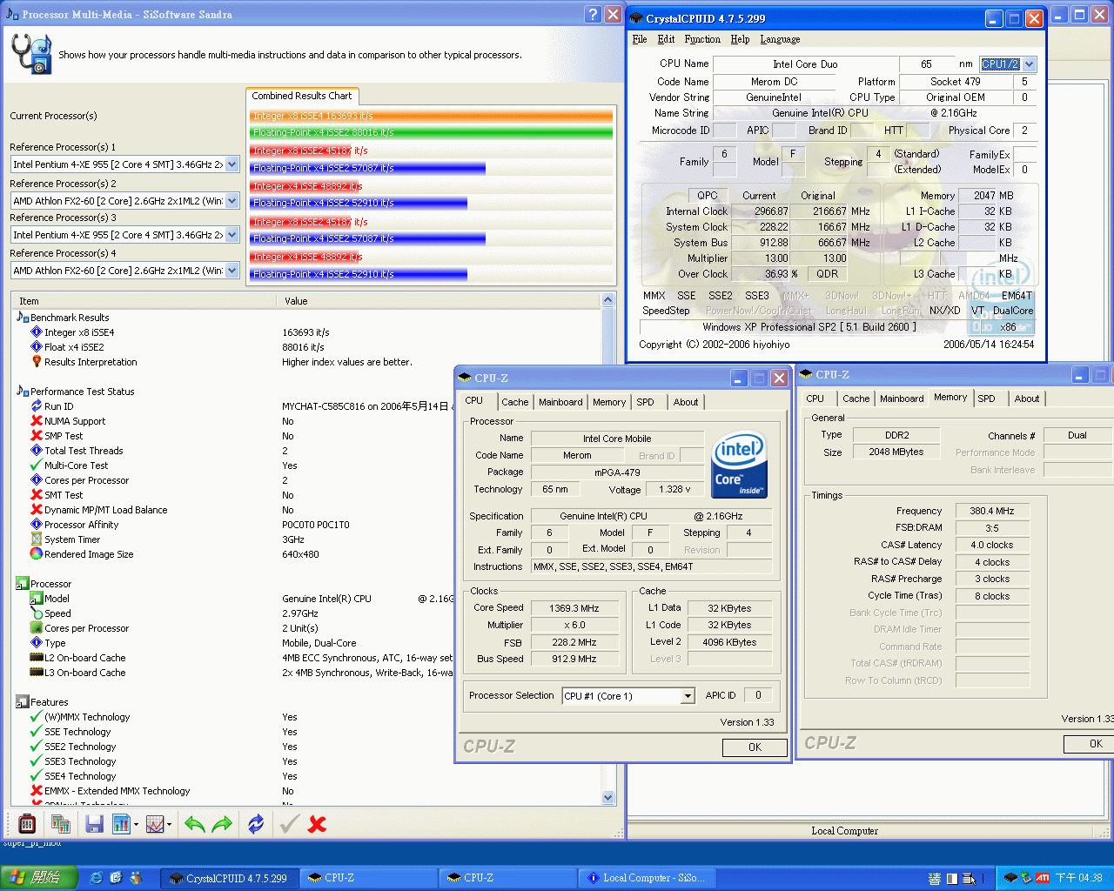
Task: Open the Function menu in CrystalCPUID
Action: point(702,39)
